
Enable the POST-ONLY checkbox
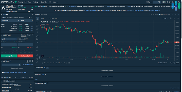[x=18, y=40]
